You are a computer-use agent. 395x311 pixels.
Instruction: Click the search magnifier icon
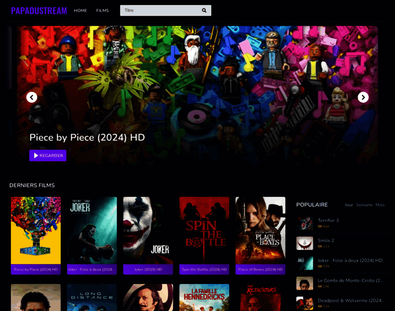(x=204, y=10)
